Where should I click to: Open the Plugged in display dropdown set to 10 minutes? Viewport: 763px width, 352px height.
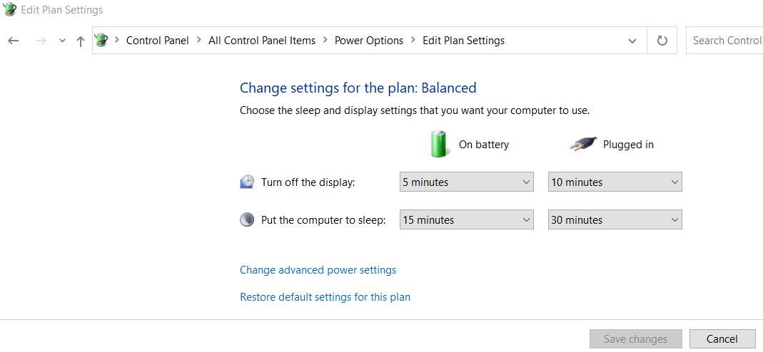point(615,182)
